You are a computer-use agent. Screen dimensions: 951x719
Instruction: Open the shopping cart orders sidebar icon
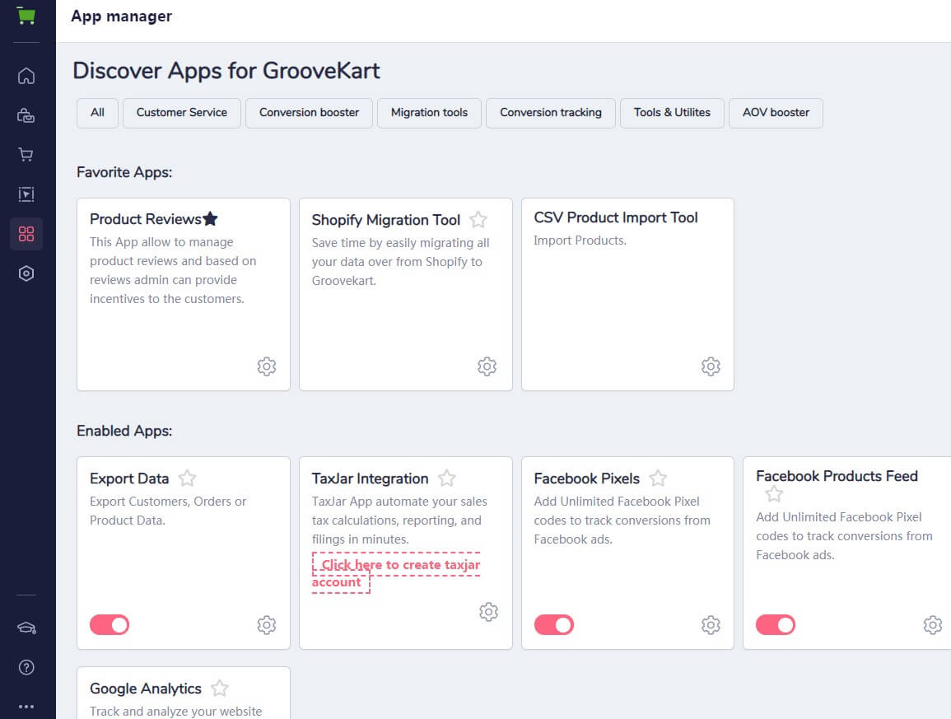click(x=26, y=155)
